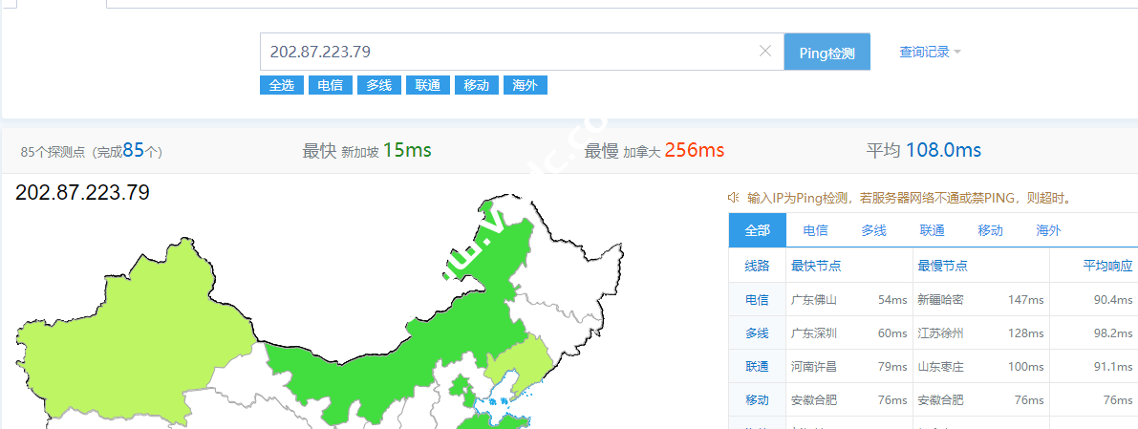The width and height of the screenshot is (1138, 429).
Task: Switch to the 海外 tab in results
Action: coord(1048,230)
